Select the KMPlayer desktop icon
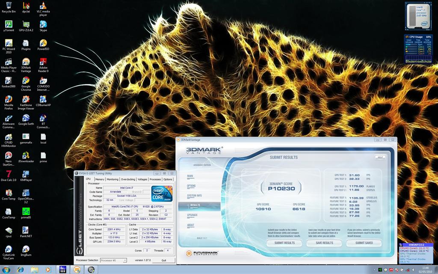The image size is (438, 274). point(26,176)
